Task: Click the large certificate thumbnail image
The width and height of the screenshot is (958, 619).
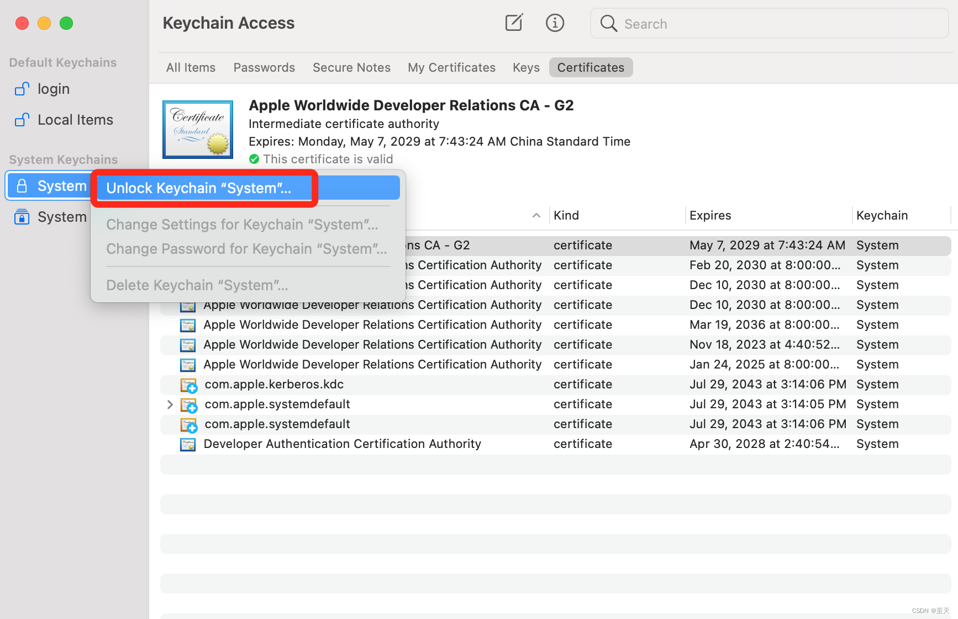Action: tap(198, 130)
